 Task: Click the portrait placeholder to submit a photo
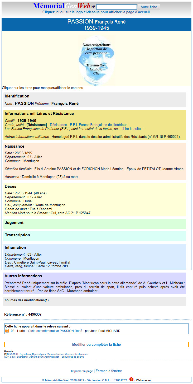click(96, 60)
